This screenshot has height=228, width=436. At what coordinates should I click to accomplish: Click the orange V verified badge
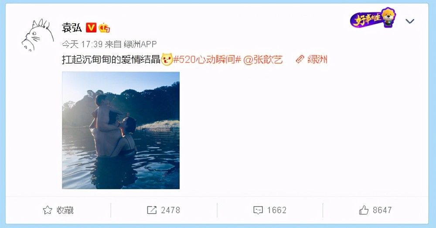click(x=91, y=28)
